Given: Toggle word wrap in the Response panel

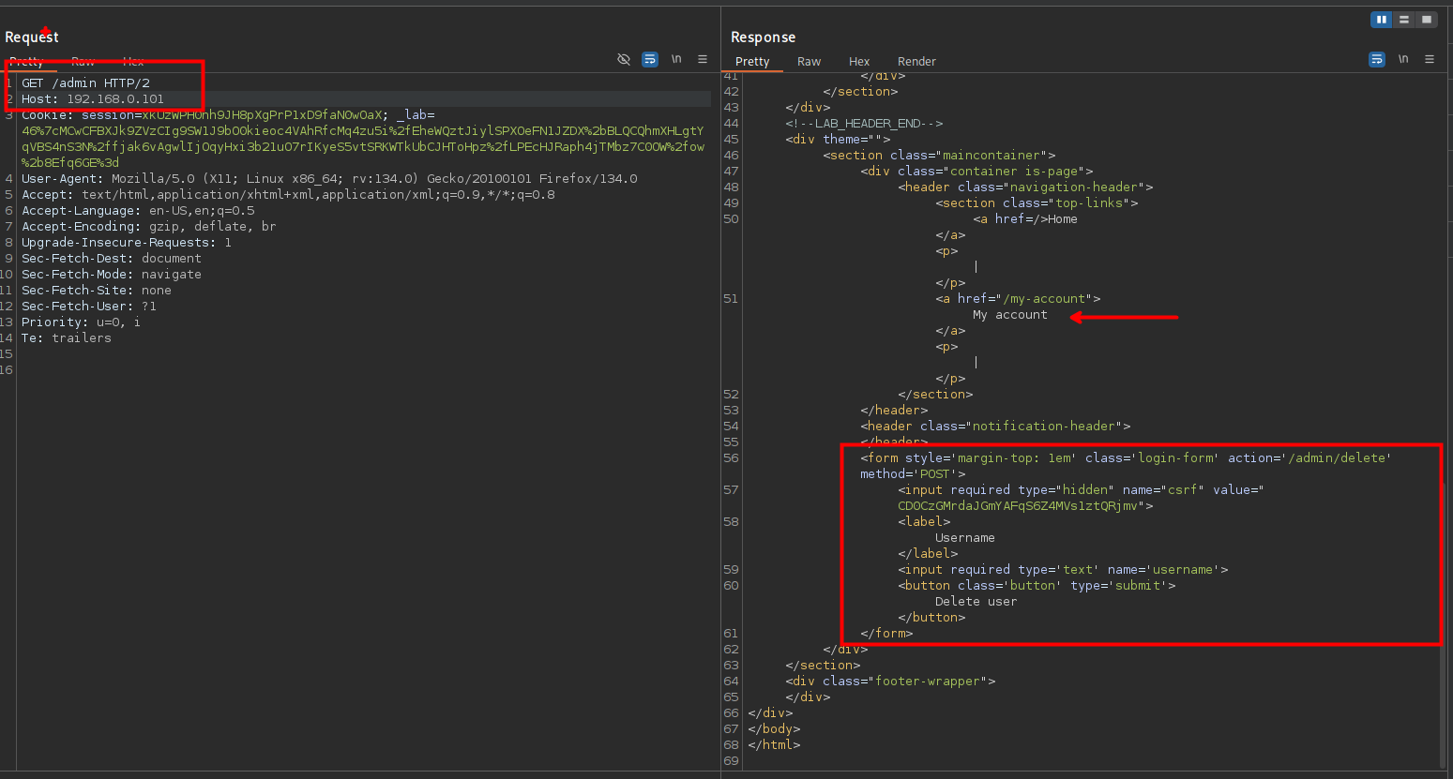Looking at the screenshot, I should point(1377,59).
